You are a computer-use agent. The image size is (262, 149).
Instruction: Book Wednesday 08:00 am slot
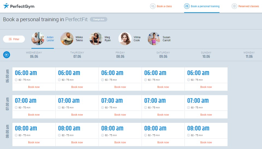[34, 142]
